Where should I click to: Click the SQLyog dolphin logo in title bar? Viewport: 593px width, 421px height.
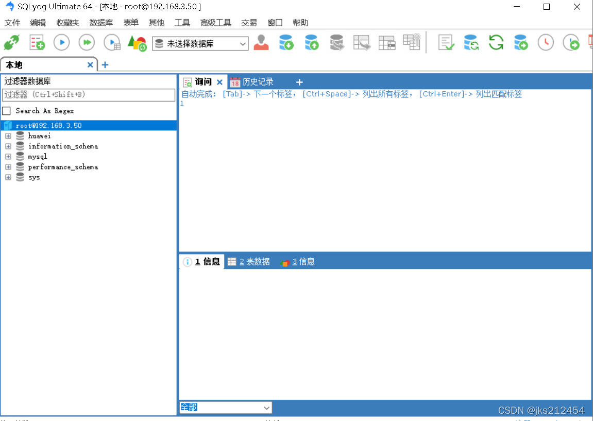pyautogui.click(x=9, y=6)
